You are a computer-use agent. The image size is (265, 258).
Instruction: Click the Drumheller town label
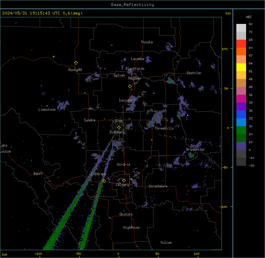[195, 149]
